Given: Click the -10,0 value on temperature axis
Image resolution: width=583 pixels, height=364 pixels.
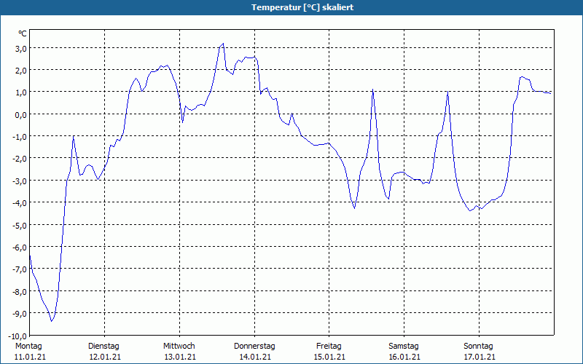Looking at the screenshot, I should pos(17,336).
